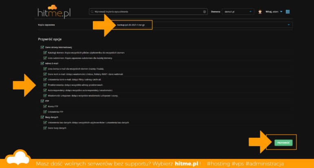Click the PRZYWRÓĆ restore button
The width and height of the screenshot is (314, 168).
click(283, 143)
